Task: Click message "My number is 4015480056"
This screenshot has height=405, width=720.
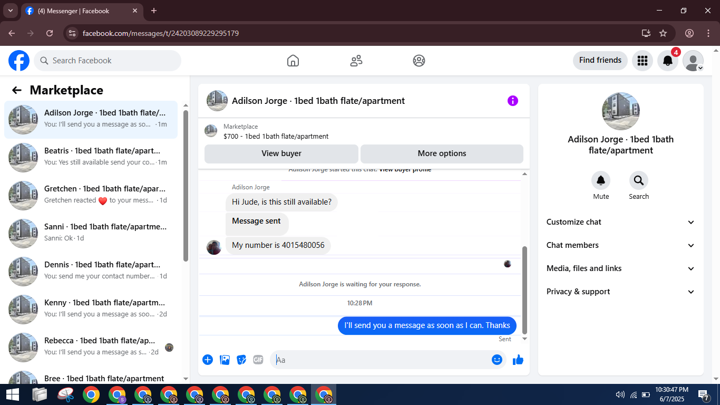Action: [278, 245]
